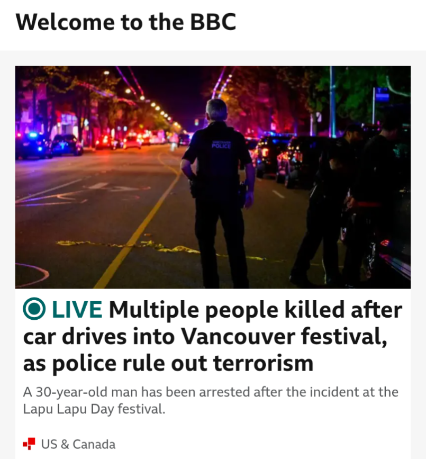Click the red US & Canada section icon
Image resolution: width=426 pixels, height=459 pixels.
coord(29,444)
